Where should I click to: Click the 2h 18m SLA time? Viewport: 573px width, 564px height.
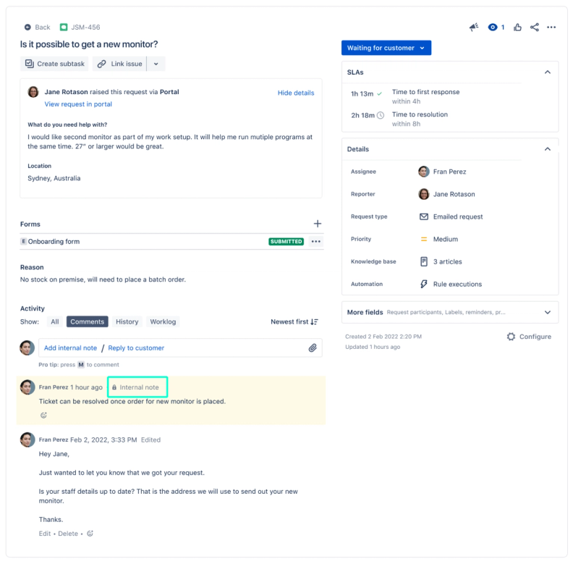pyautogui.click(x=363, y=116)
